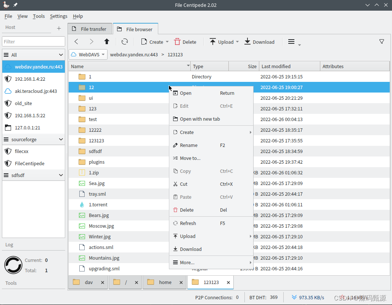Open the WebDAVS protocol dropdown
This screenshot has height=305, width=392.
(x=88, y=54)
